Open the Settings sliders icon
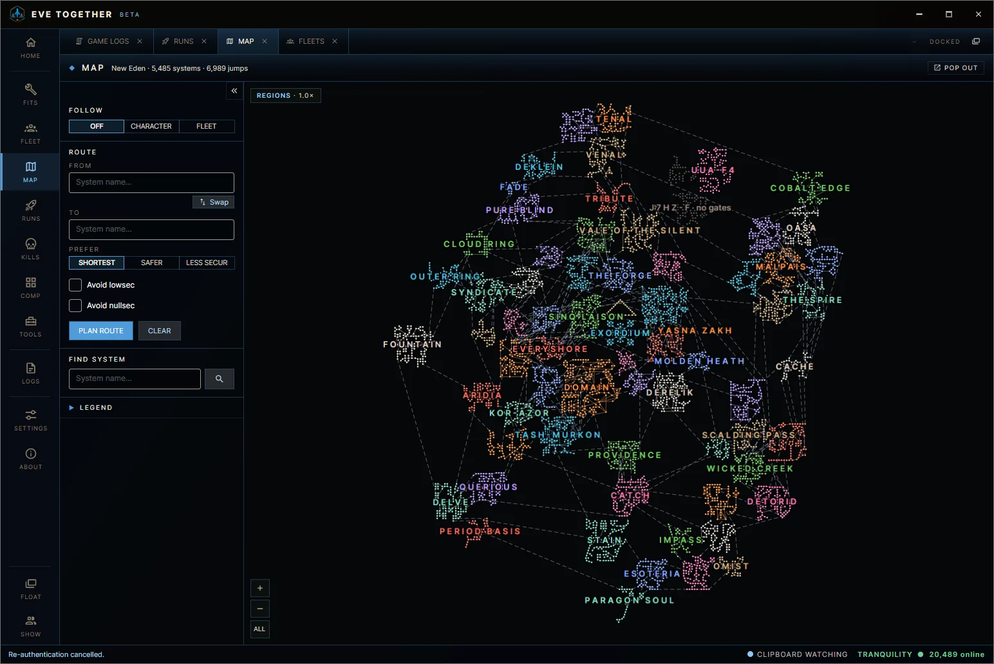Screen dimensions: 994x664 (x=30, y=420)
